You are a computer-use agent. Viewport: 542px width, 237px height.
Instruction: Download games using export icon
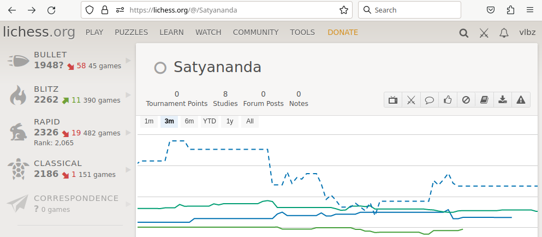pos(503,100)
